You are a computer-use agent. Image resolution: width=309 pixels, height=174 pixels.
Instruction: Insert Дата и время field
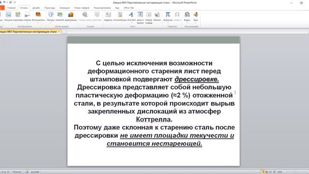140,17
